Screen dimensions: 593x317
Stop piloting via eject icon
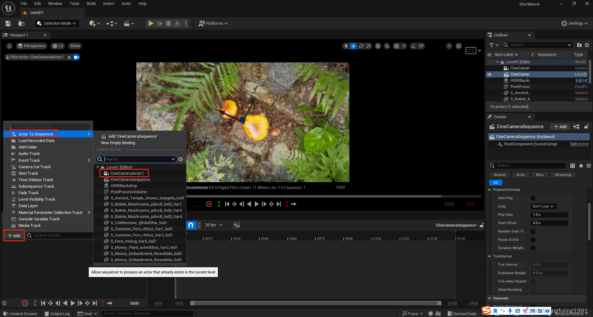tap(69, 57)
